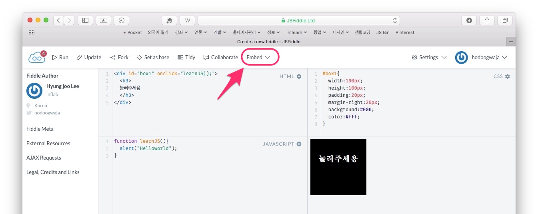Click the black 눌러주세용 box in result
538x214 pixels.
(338, 167)
